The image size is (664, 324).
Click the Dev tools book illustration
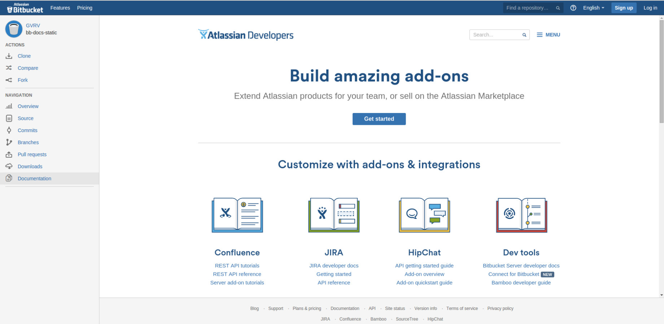click(521, 215)
